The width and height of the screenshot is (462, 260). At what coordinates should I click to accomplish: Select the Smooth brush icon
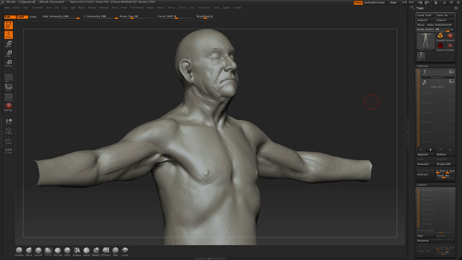pos(38,251)
